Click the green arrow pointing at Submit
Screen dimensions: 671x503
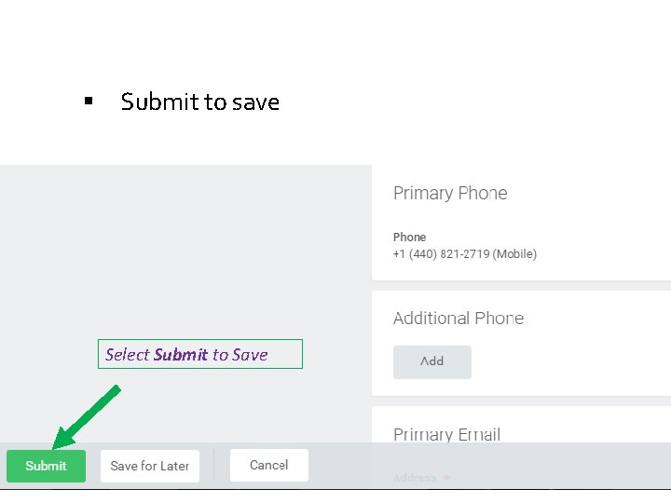coord(88,417)
